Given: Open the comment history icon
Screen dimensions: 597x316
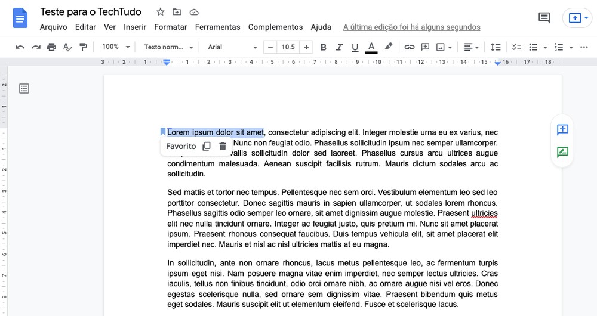Looking at the screenshot, I should [x=544, y=17].
